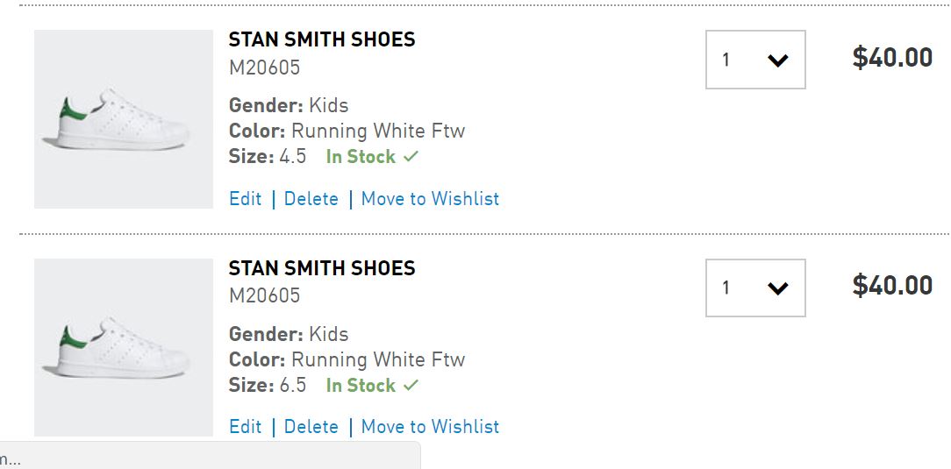Click the $40.00 price of the size 4.5 item
This screenshot has height=469, width=951.
click(892, 58)
